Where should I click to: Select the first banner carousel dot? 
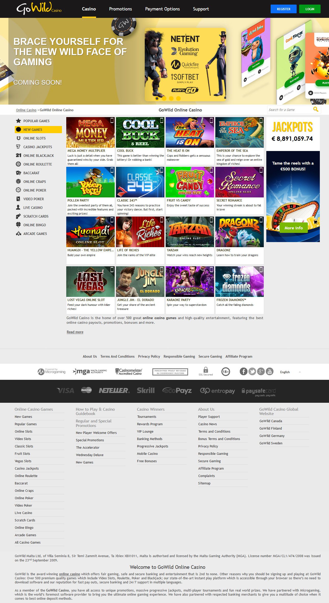pyautogui.click(x=157, y=98)
